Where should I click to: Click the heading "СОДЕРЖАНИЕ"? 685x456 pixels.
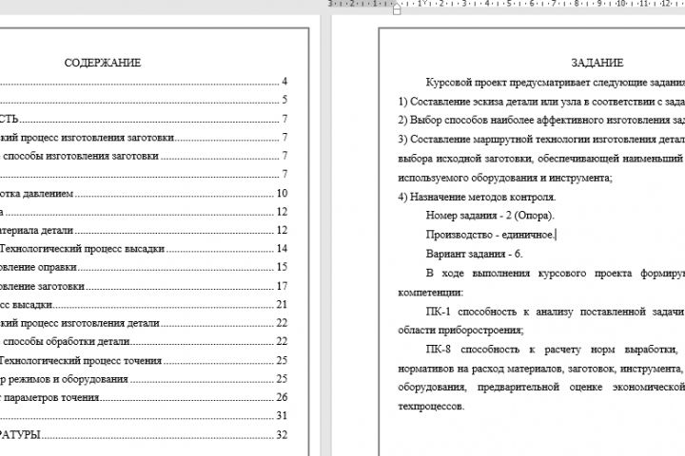coord(103,63)
